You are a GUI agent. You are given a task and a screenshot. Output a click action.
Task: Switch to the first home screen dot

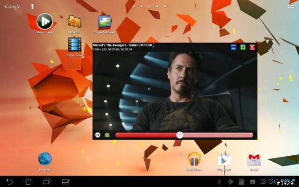(134, 7)
